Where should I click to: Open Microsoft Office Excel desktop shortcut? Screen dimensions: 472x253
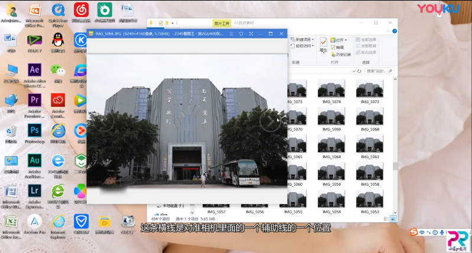11,222
